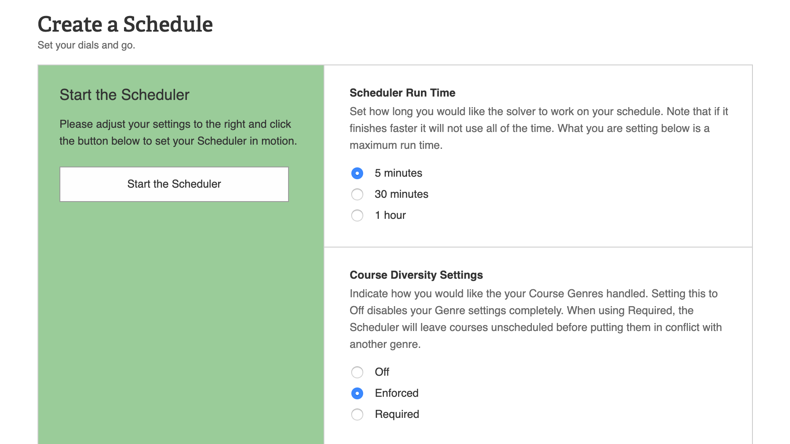The image size is (790, 444).
Task: Select the 5 minutes run time option
Action: click(x=357, y=173)
